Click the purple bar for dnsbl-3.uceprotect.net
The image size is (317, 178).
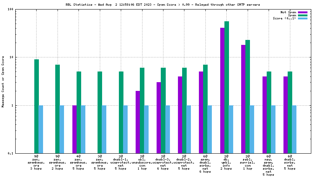click(159, 118)
